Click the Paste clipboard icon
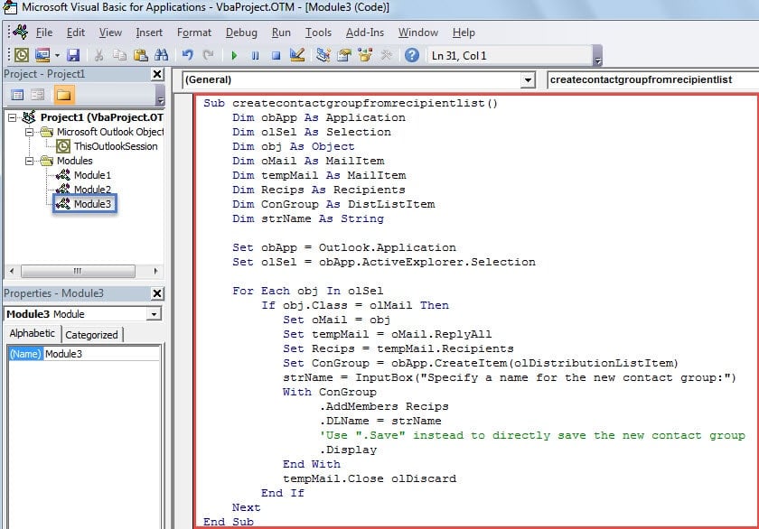 tap(140, 55)
